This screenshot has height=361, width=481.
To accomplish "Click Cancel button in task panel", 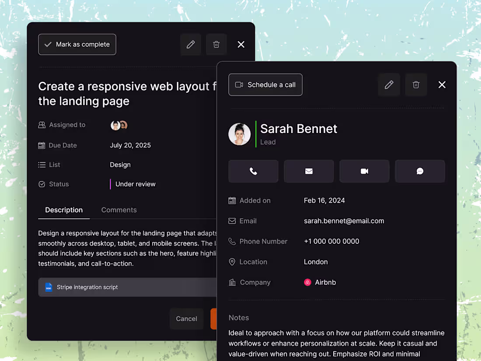I will click(187, 319).
